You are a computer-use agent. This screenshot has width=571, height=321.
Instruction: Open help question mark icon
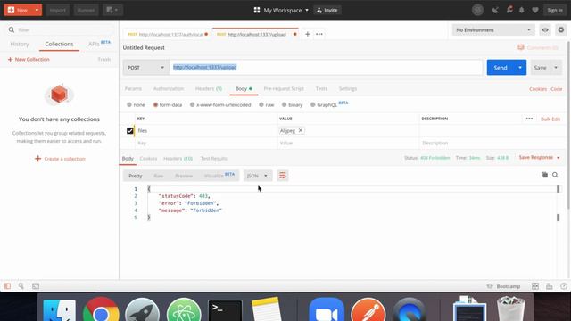563,286
